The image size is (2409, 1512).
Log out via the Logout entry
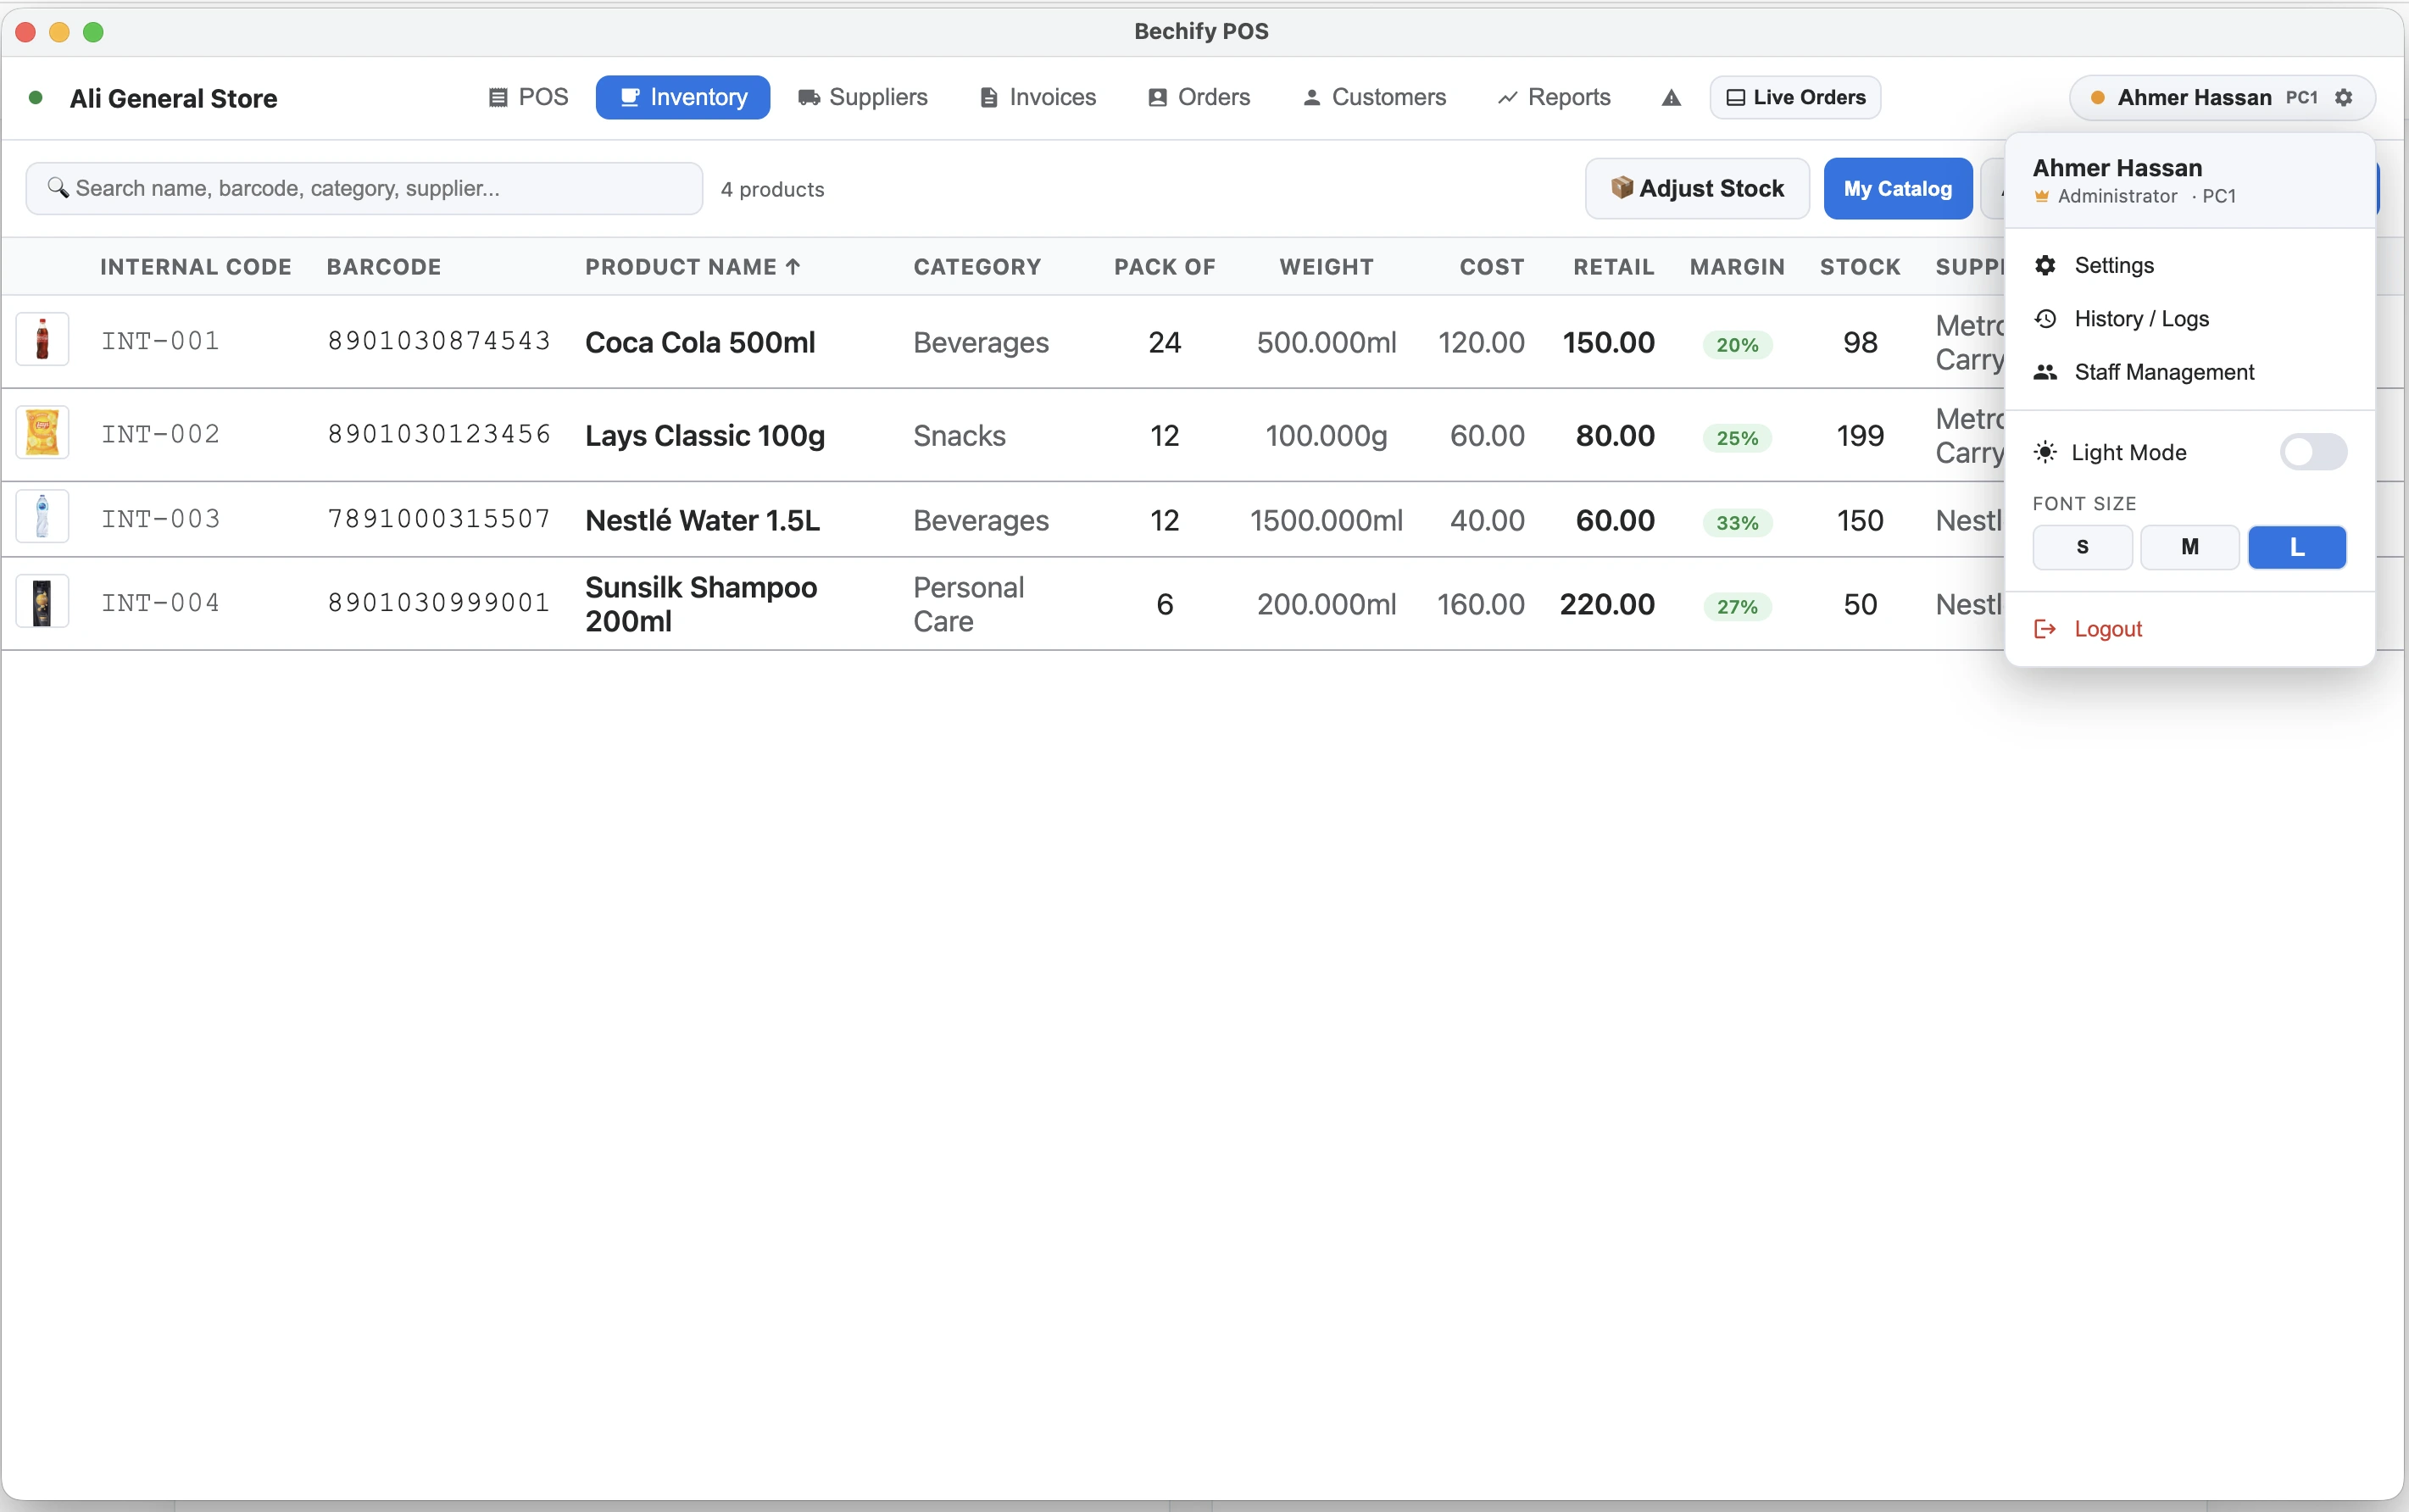2190,629
